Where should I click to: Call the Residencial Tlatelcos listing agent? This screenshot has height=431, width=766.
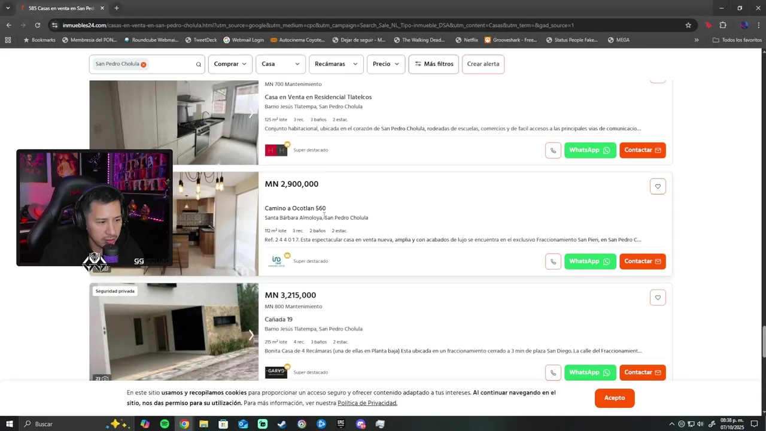[x=553, y=150]
